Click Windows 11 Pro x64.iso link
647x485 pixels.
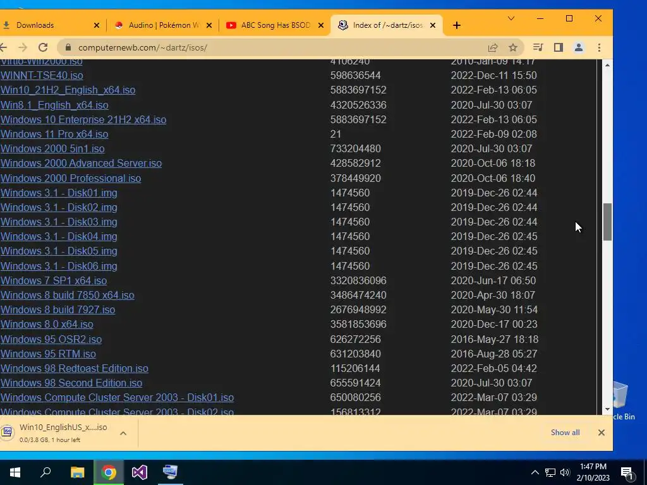[54, 134]
